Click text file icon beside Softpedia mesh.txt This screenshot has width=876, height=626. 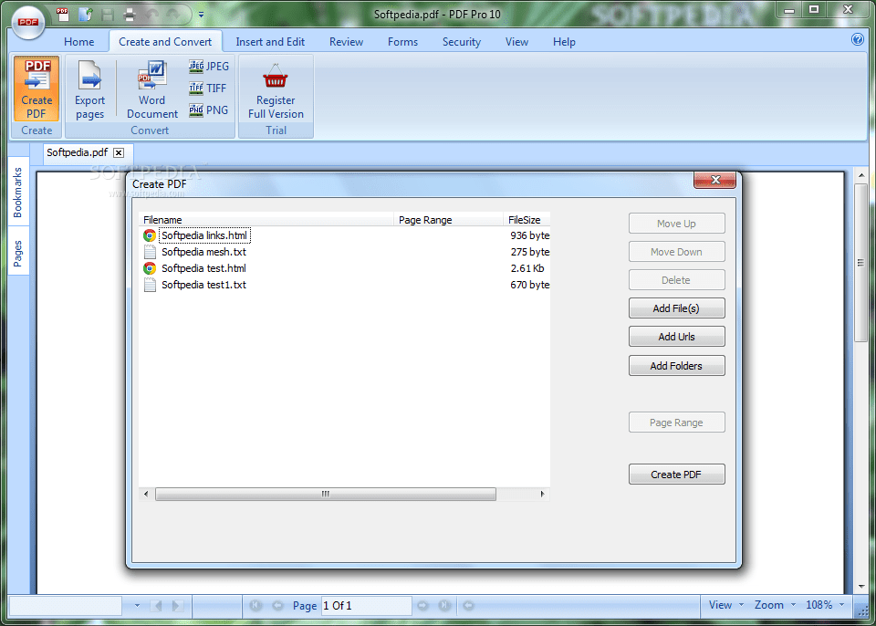tap(150, 252)
